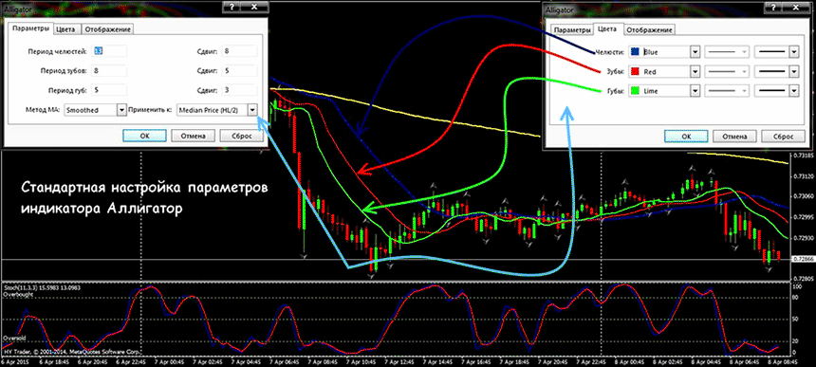
Task: Switch to Цвета tab in left dialog
Action: 67,29
